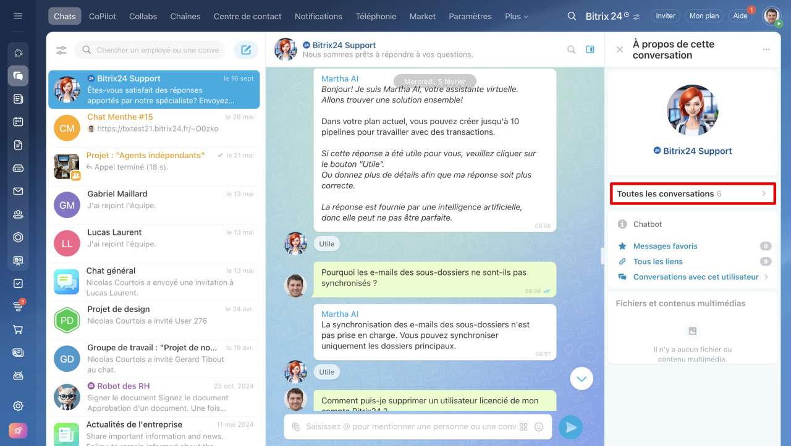
Task: Open the calendar icon in left sidebar
Action: 18,122
